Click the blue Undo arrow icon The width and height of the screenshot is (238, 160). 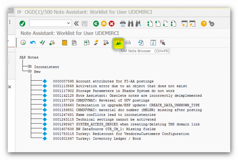pos(33,43)
